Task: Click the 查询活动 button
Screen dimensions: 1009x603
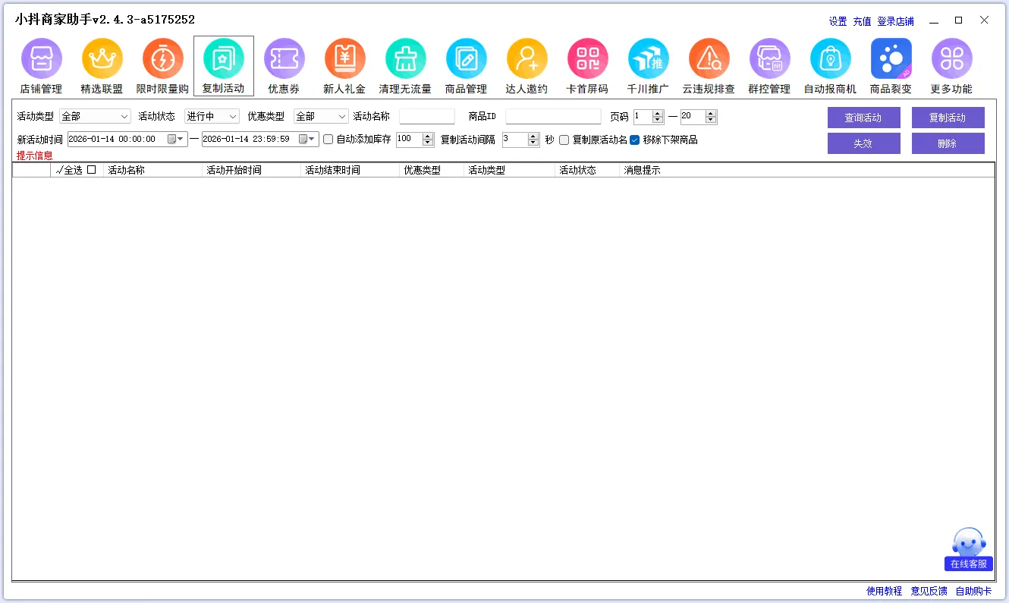Action: tap(863, 118)
